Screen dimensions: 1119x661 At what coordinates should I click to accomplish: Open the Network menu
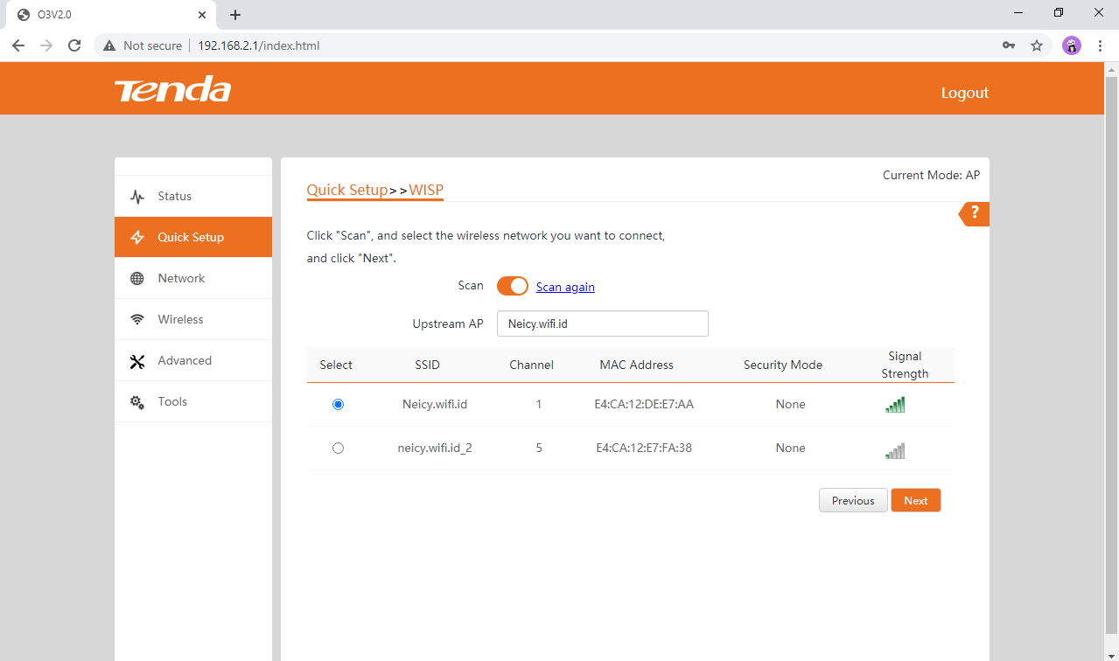[193, 279]
